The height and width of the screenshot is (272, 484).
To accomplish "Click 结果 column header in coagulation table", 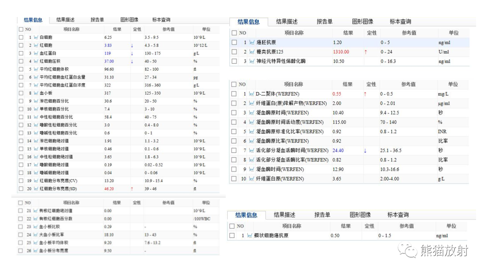I will click(x=348, y=84).
